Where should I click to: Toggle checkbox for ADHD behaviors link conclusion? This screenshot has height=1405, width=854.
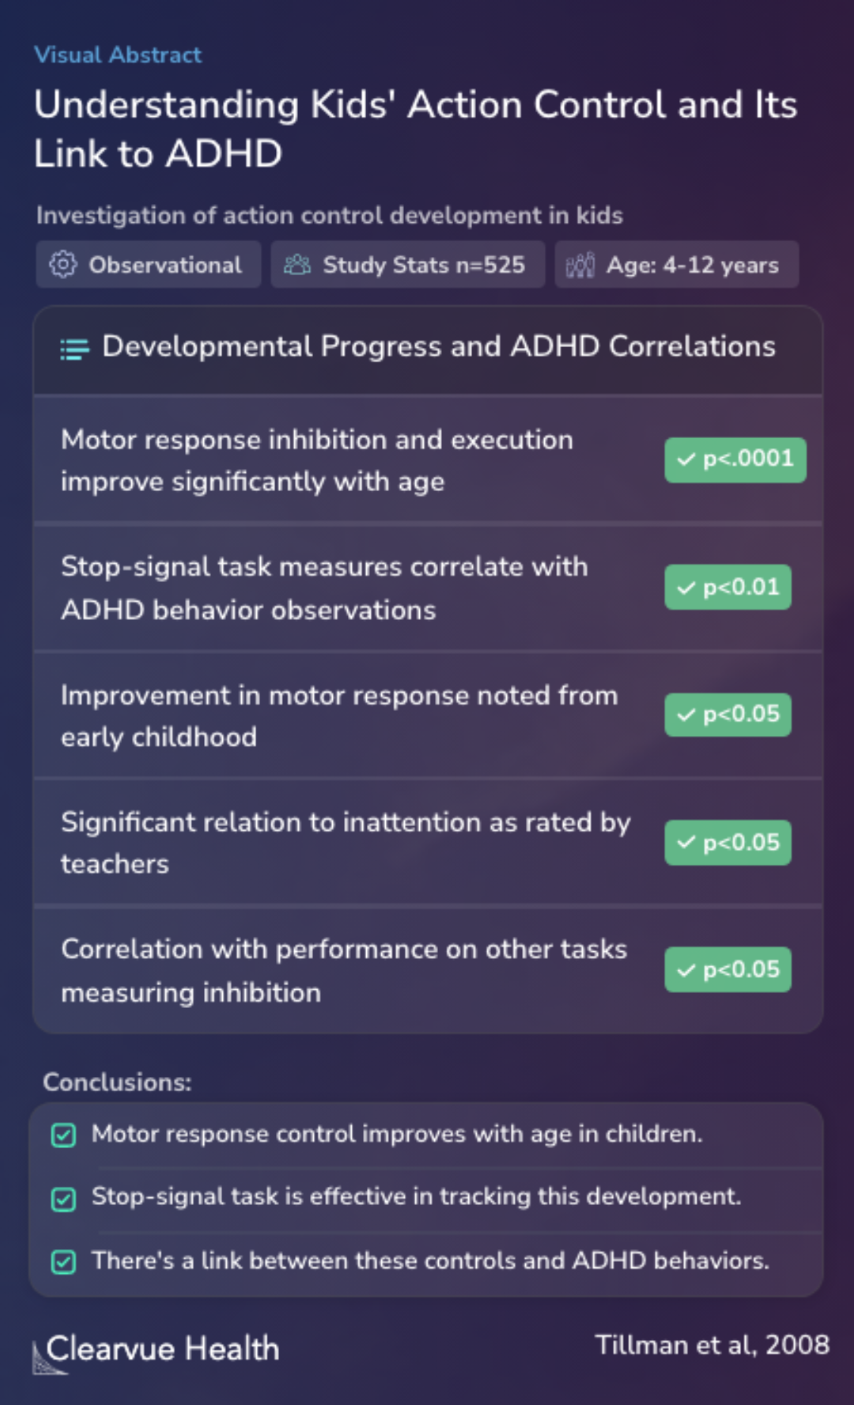point(63,1262)
